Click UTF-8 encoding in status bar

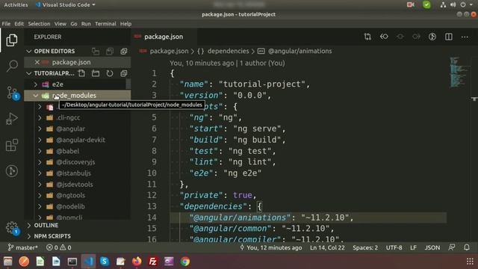(394, 247)
